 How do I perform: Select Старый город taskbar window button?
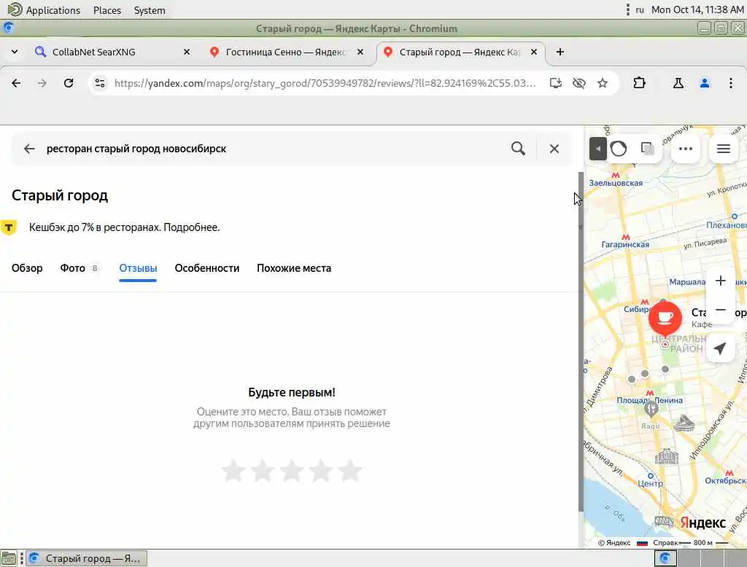tap(87, 558)
